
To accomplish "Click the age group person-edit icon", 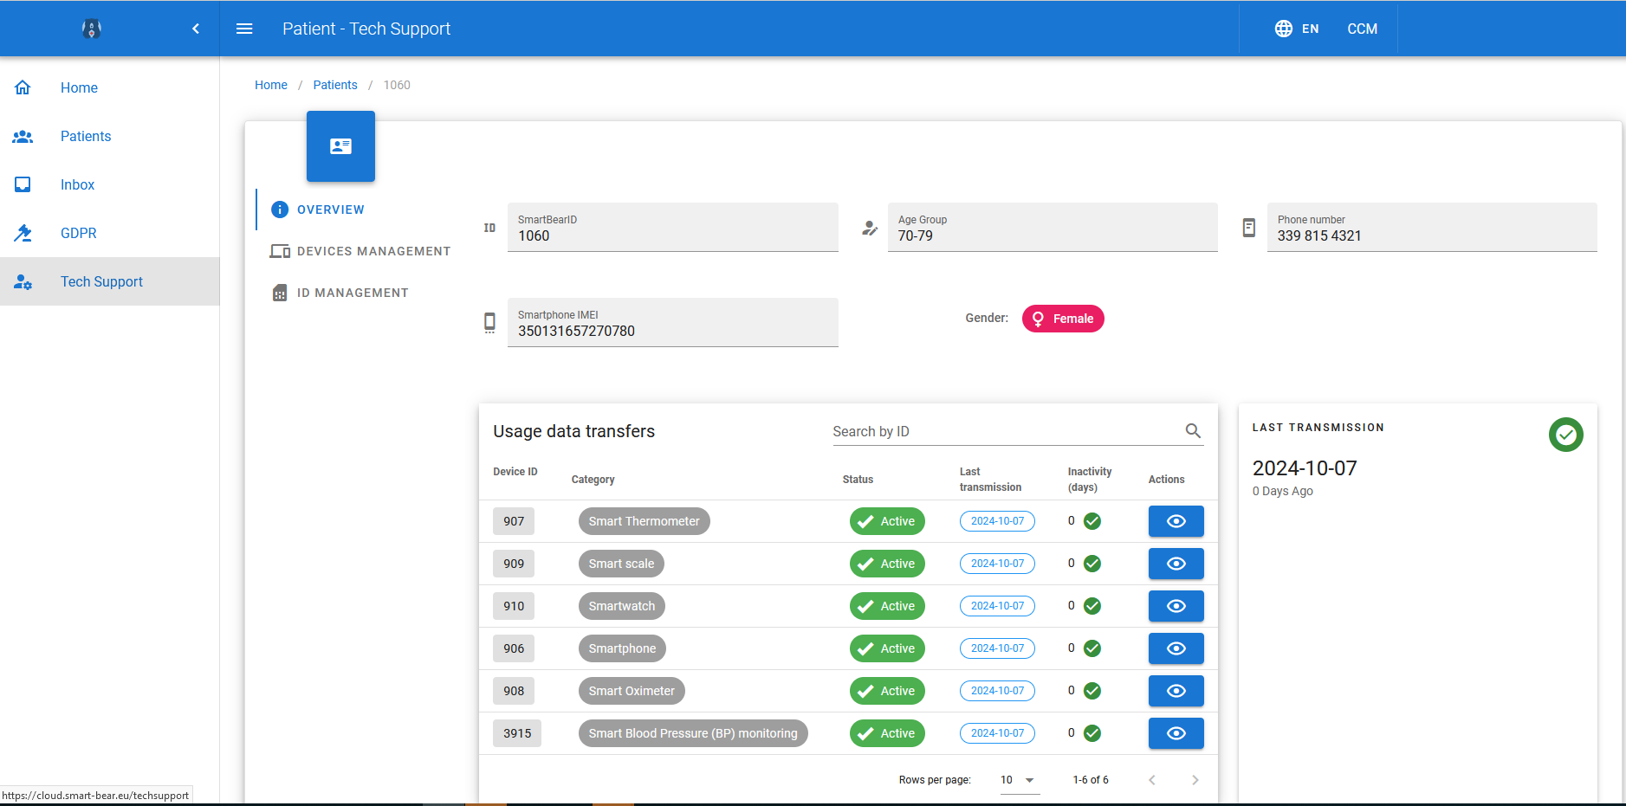I will (870, 229).
